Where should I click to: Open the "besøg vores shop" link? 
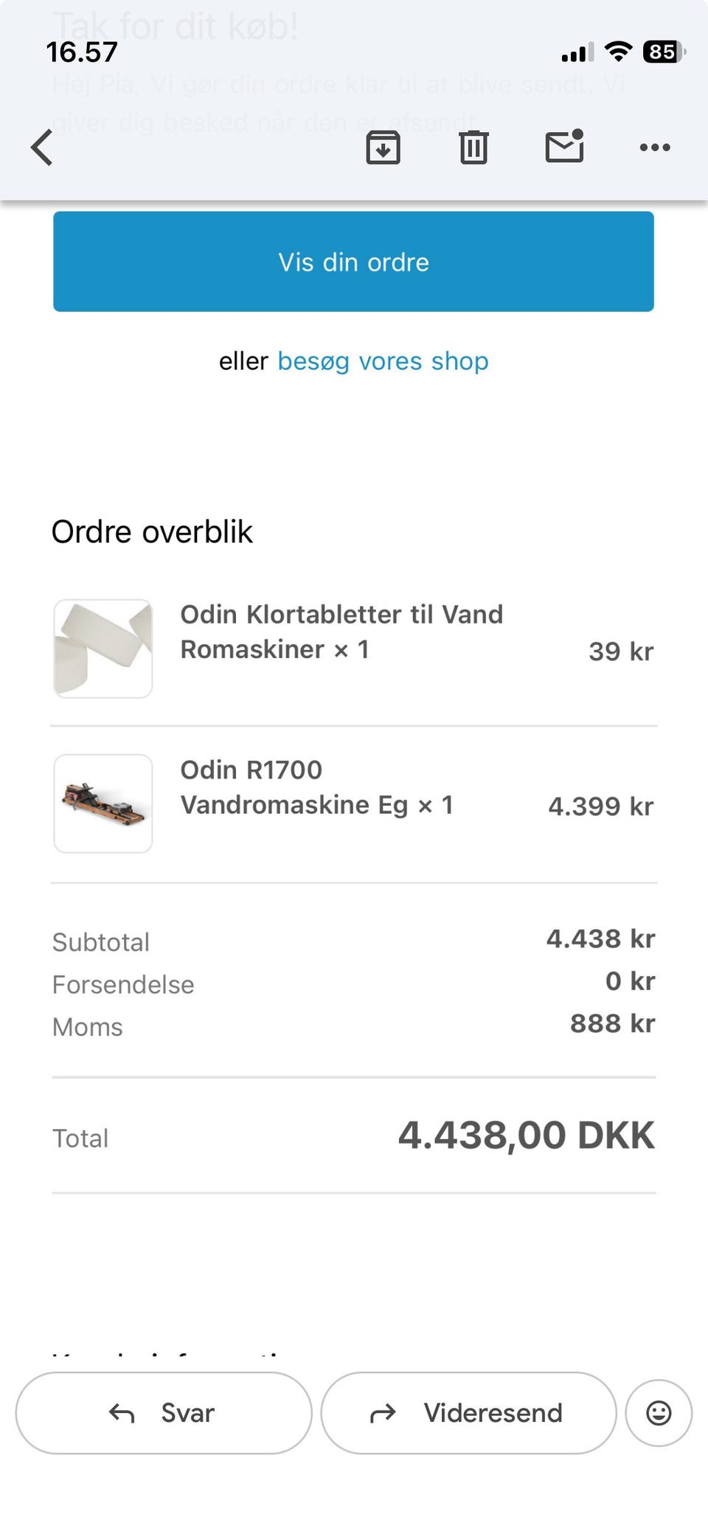tap(383, 362)
